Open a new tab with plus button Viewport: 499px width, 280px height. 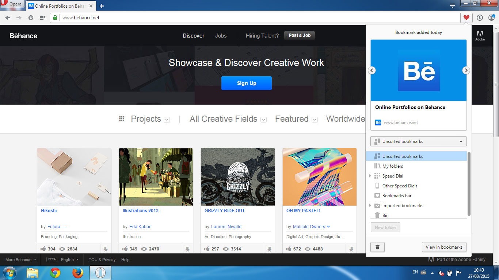102,6
